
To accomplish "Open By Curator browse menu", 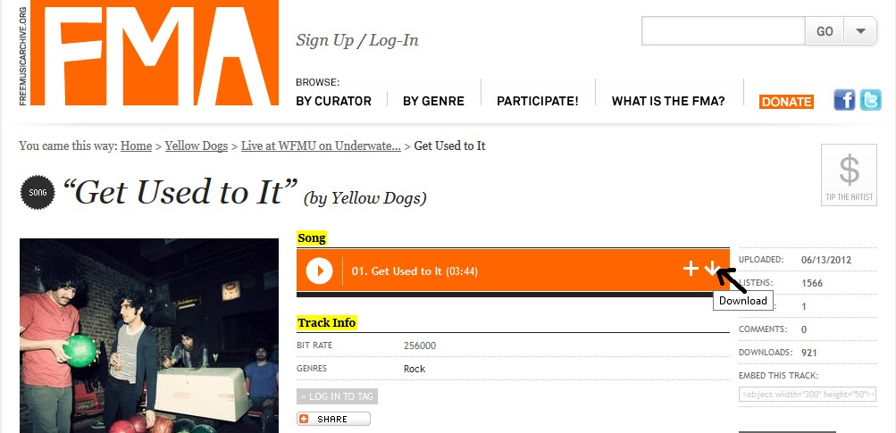I will (x=334, y=101).
